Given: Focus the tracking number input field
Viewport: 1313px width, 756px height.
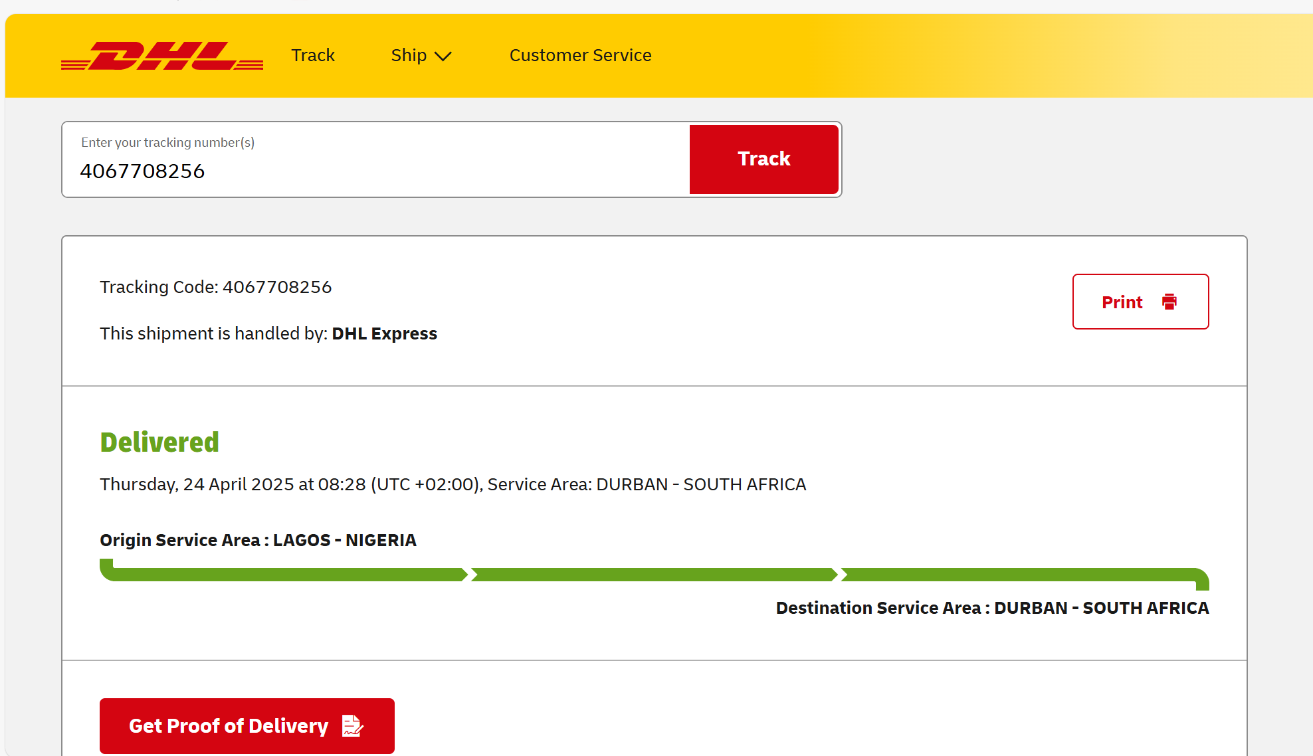Looking at the screenshot, I should pyautogui.click(x=376, y=159).
